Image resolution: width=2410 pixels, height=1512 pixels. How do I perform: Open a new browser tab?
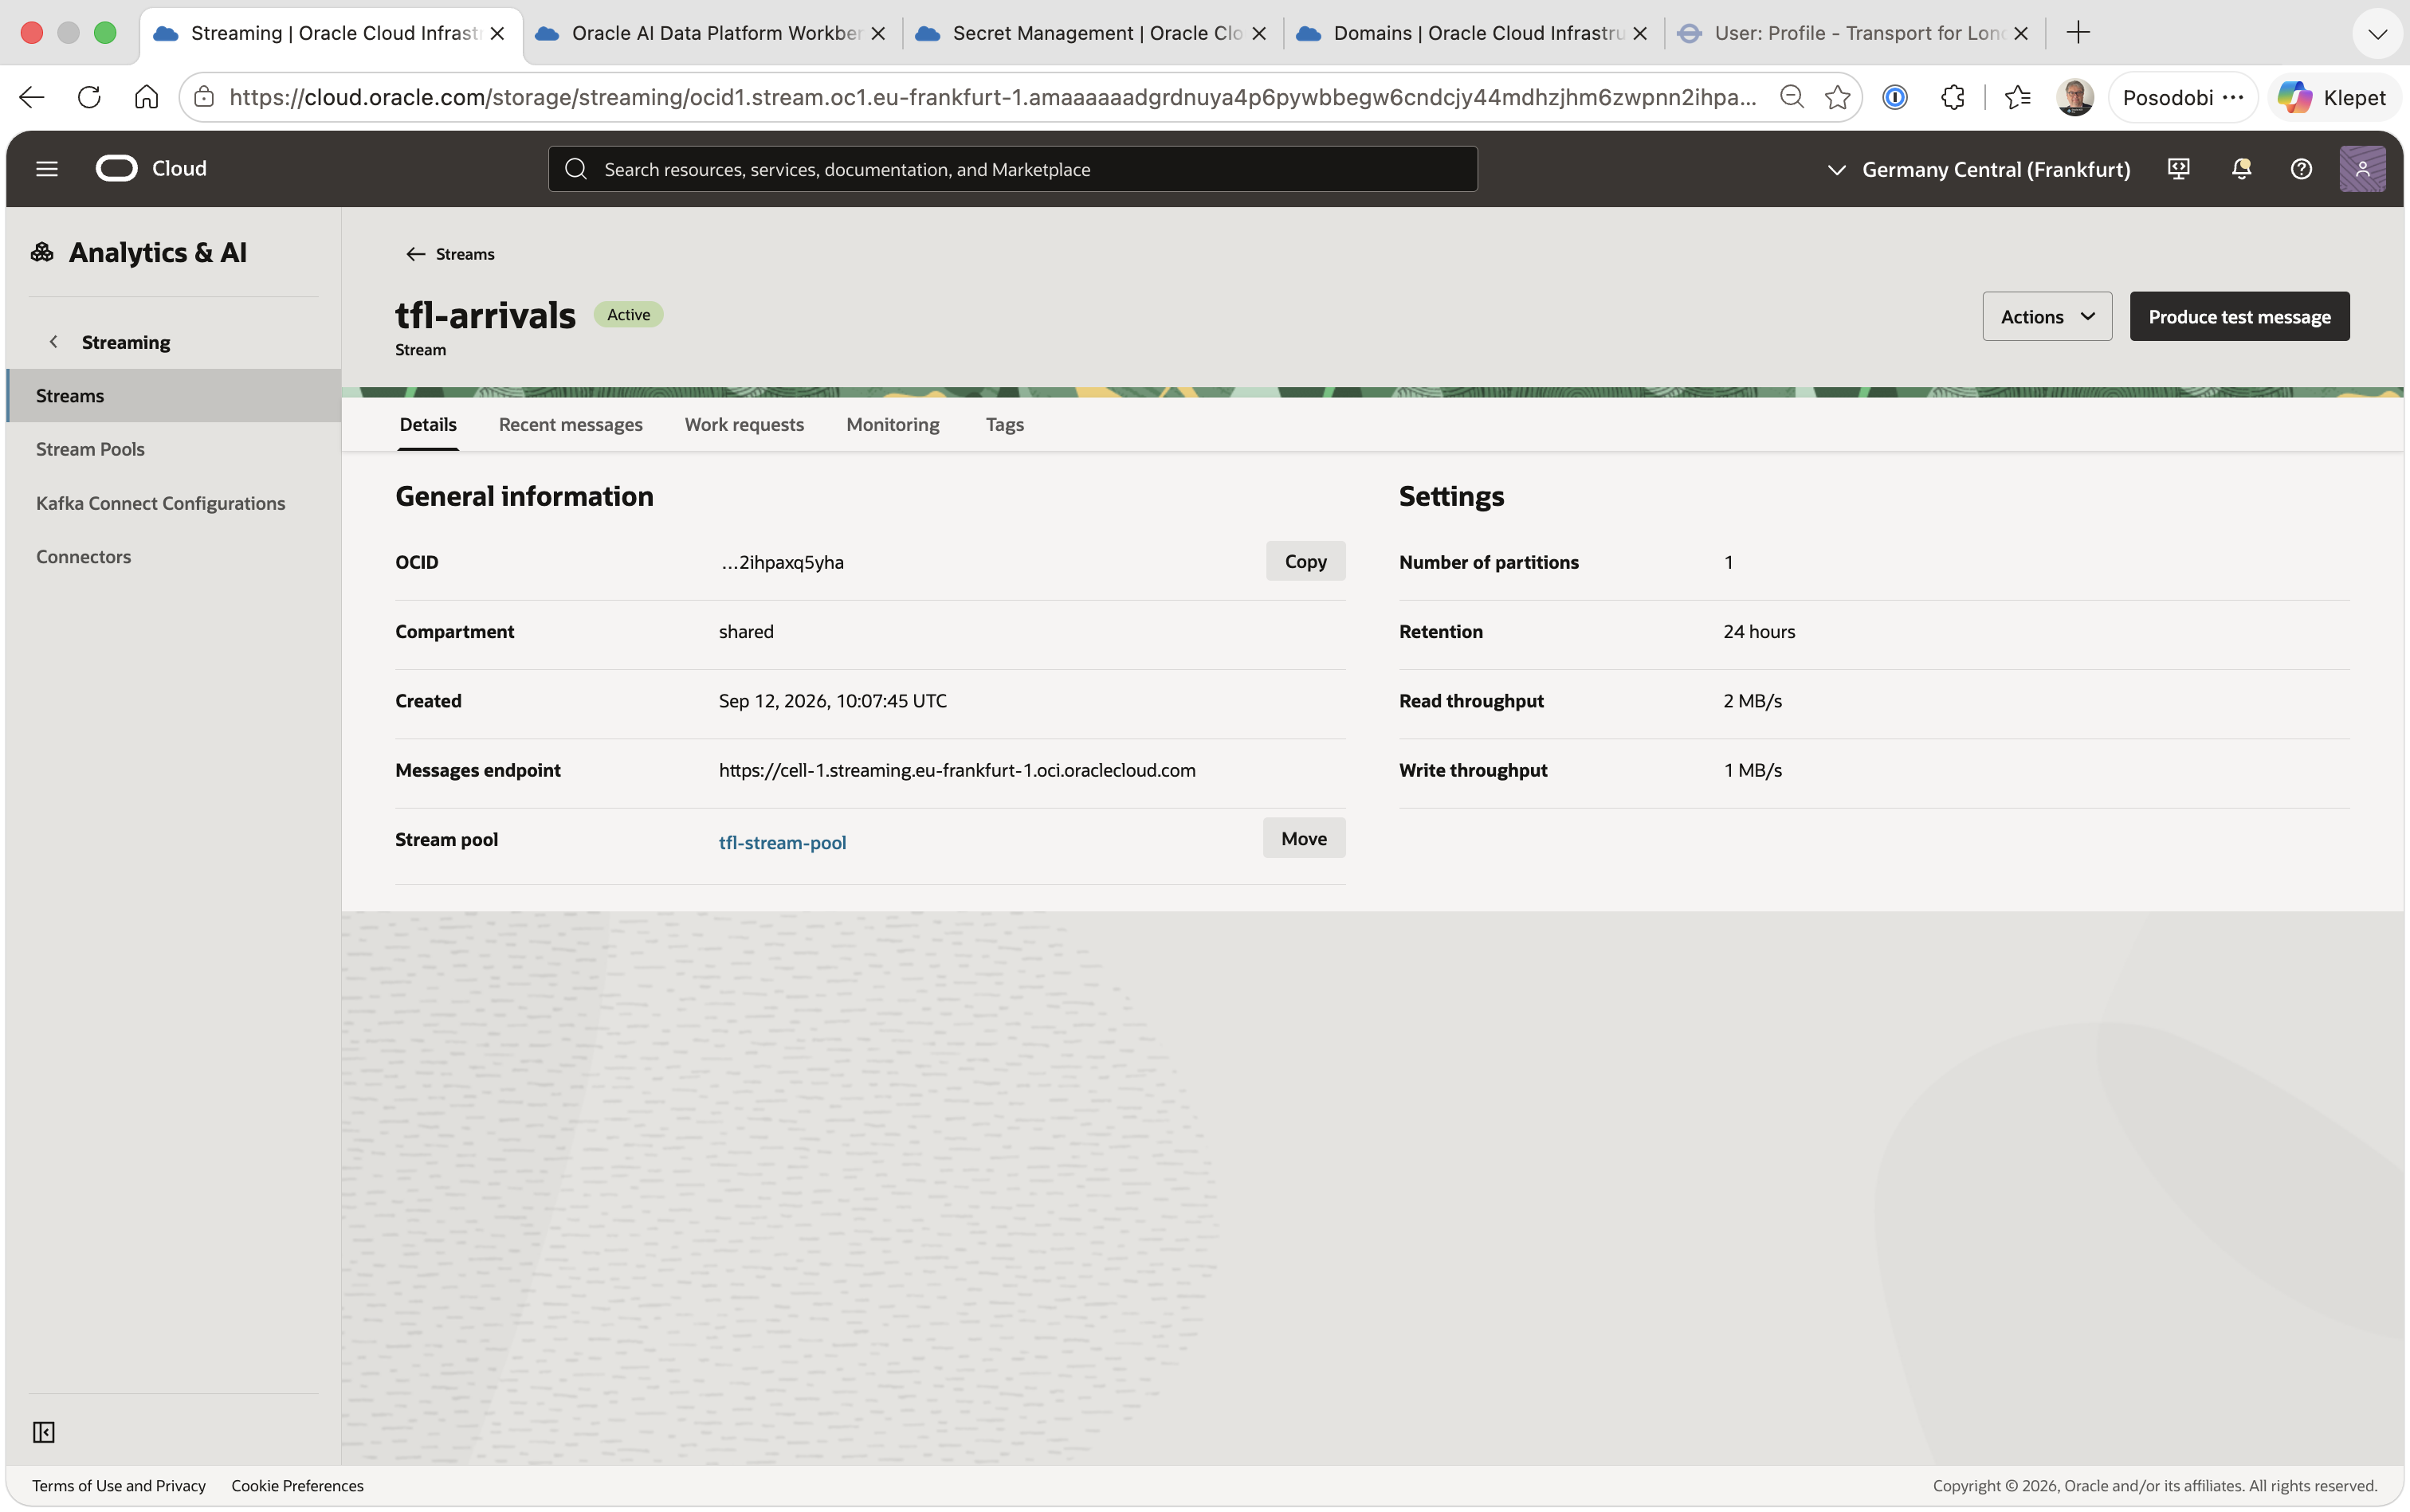point(2078,33)
